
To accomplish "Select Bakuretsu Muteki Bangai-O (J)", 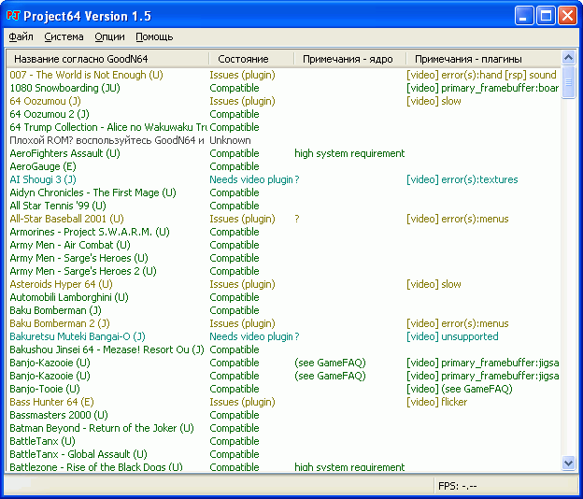I will coord(78,336).
